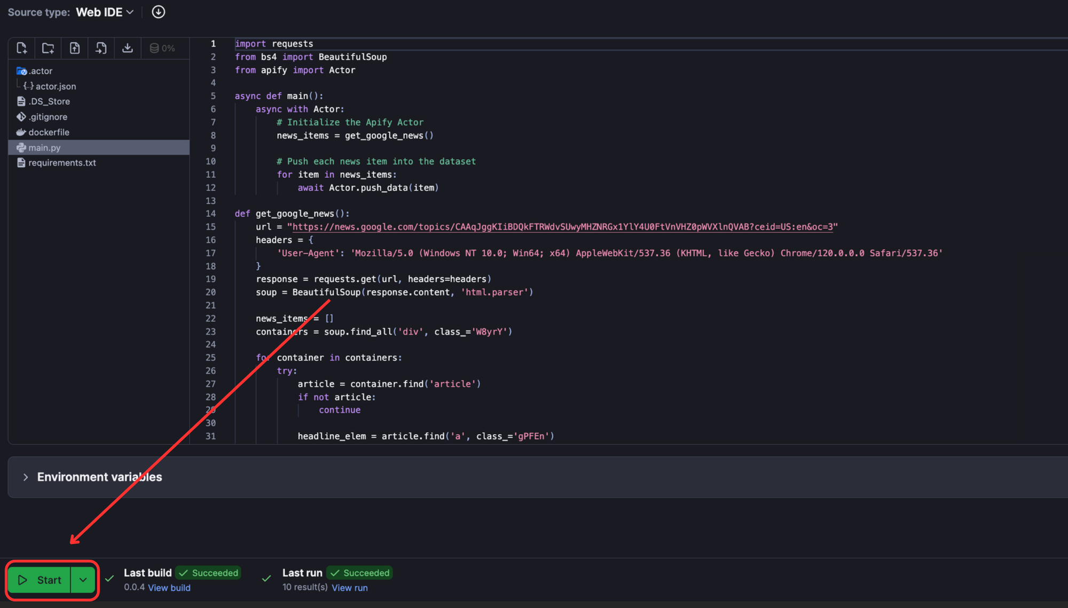
Task: Click the 'response = requests.get' code line
Action: coord(373,279)
